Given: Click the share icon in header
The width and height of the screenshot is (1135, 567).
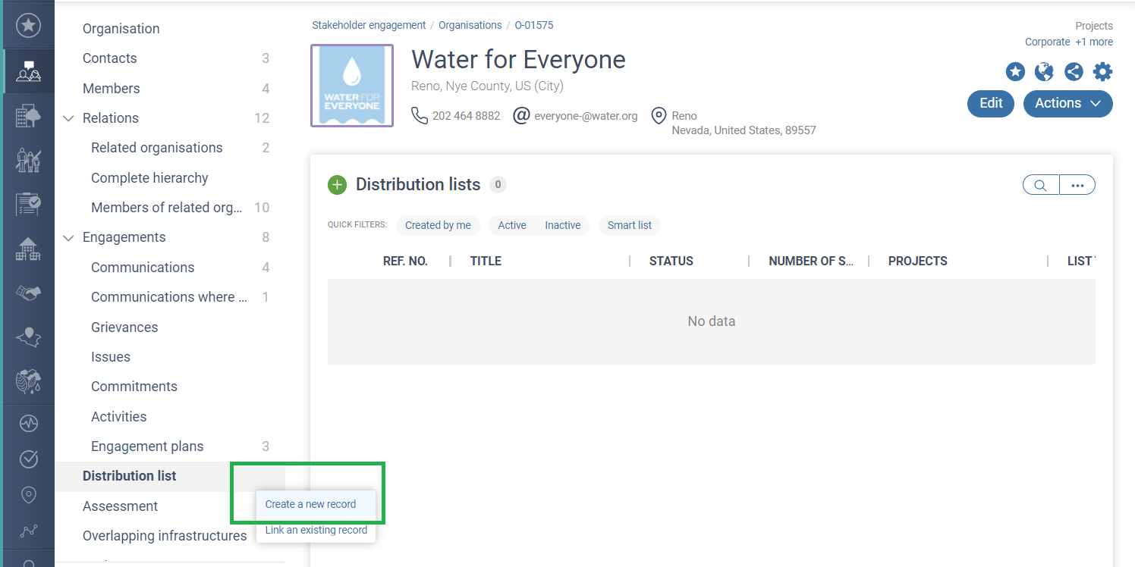Looking at the screenshot, I should click(1073, 72).
